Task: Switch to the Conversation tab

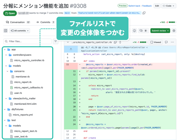Action: 17,22
